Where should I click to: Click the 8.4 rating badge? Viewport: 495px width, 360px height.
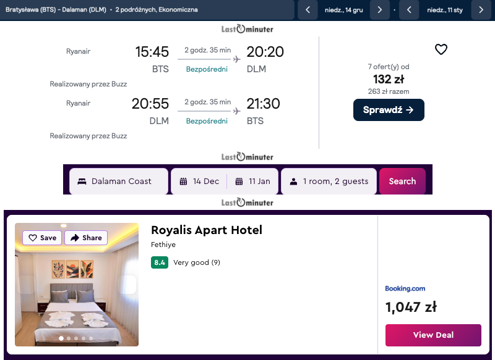159,262
